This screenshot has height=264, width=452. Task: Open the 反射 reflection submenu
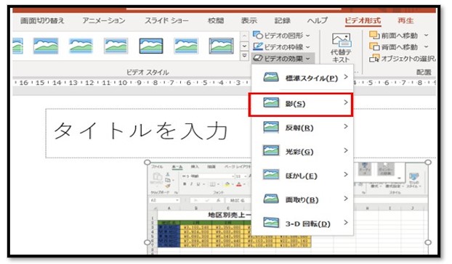pyautogui.click(x=302, y=128)
